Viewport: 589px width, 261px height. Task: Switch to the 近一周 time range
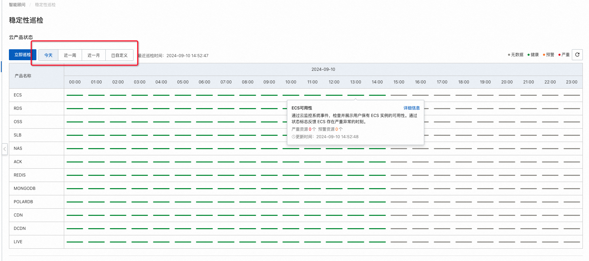[x=70, y=55]
